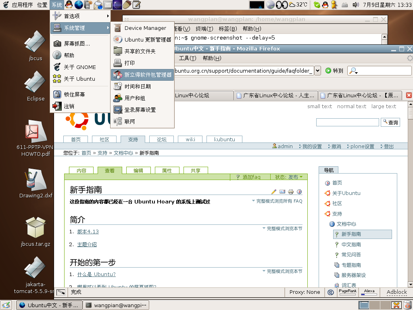Viewport: 413px width, 310px height.
Task: Click the pencil edit icon beside 新手指南
Action: tap(274, 192)
